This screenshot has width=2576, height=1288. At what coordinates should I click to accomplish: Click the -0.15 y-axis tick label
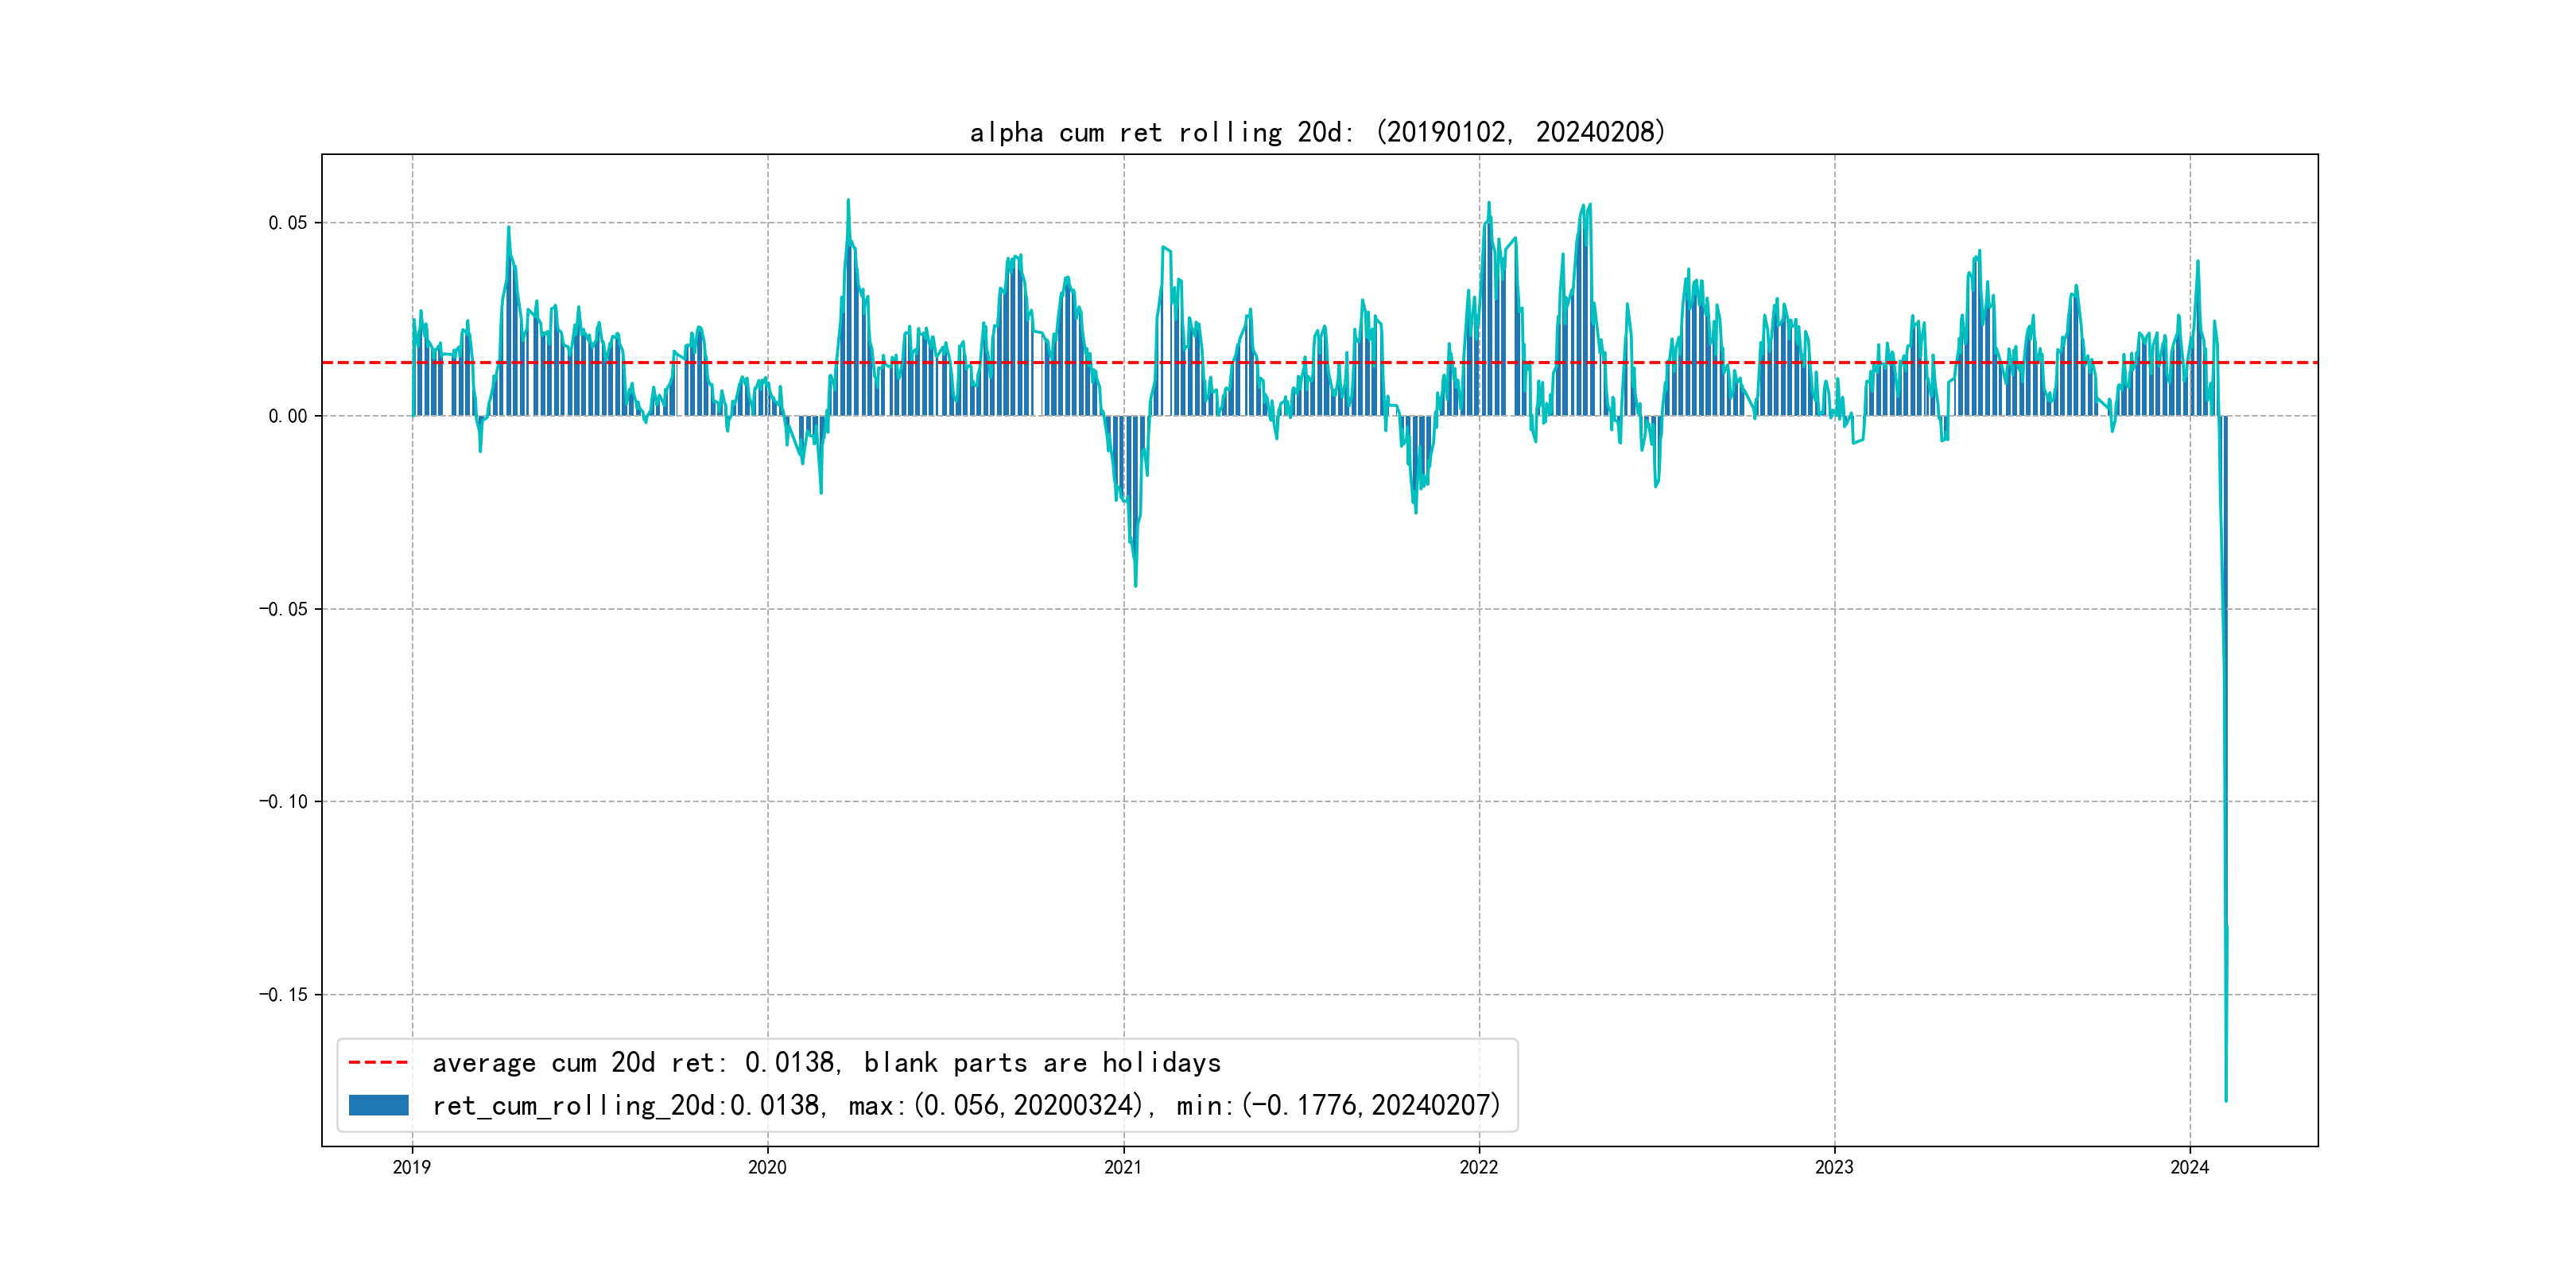coord(283,994)
